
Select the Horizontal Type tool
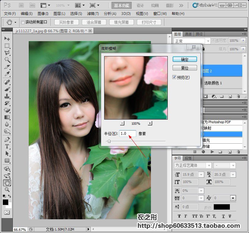[7, 146]
